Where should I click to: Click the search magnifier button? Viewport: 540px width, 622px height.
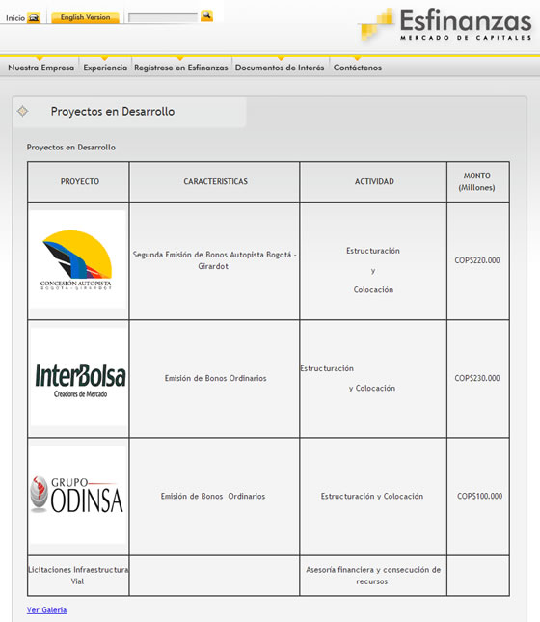pyautogui.click(x=206, y=15)
